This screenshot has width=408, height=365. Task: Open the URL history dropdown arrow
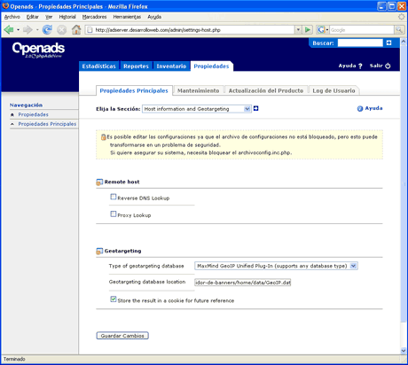(x=298, y=29)
